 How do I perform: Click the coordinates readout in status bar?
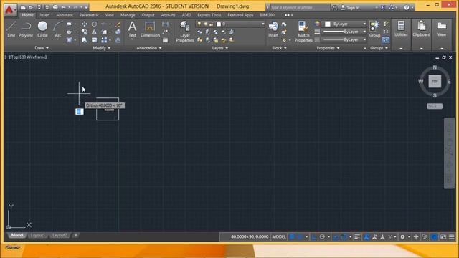pos(250,236)
